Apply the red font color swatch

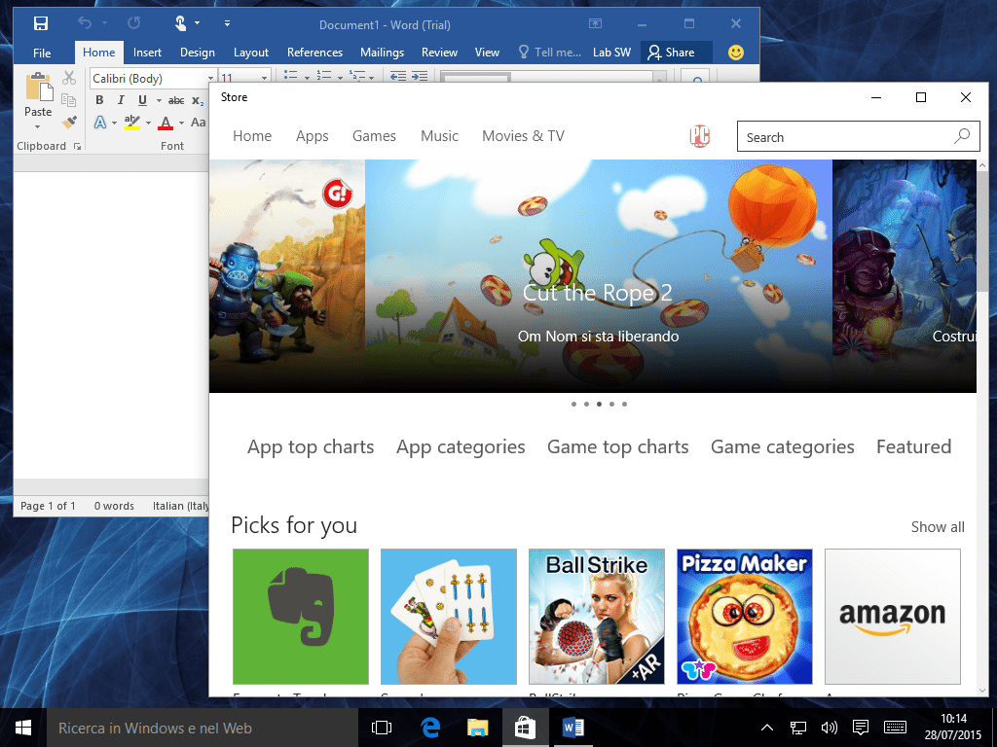pos(166,123)
